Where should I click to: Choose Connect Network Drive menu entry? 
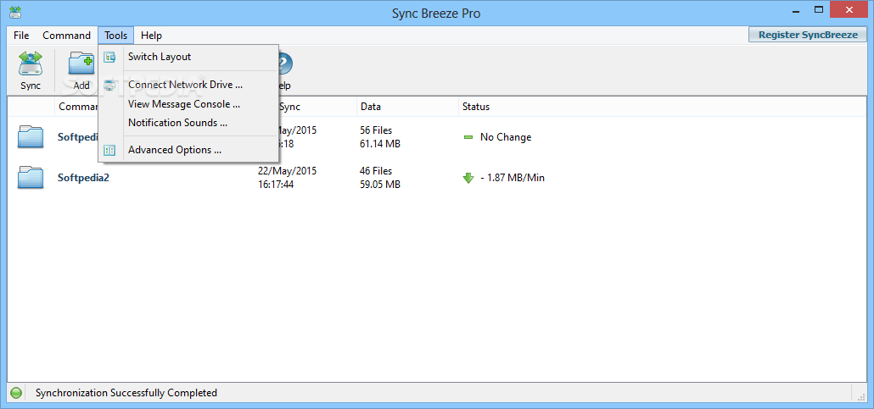click(x=188, y=86)
